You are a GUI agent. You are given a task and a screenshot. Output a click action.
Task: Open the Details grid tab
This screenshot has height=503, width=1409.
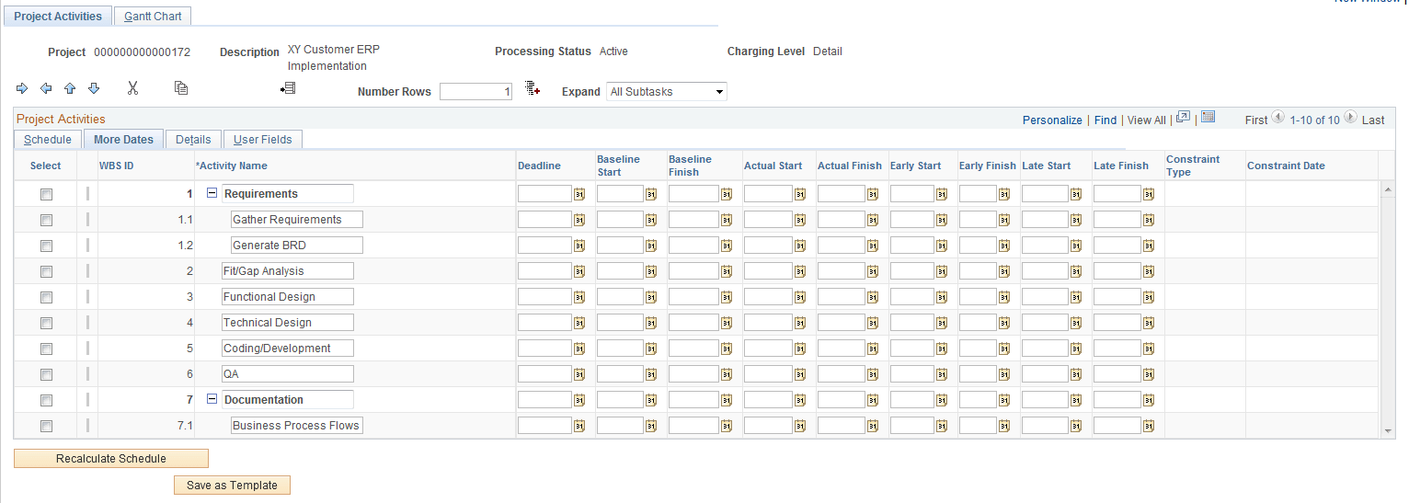pos(193,140)
